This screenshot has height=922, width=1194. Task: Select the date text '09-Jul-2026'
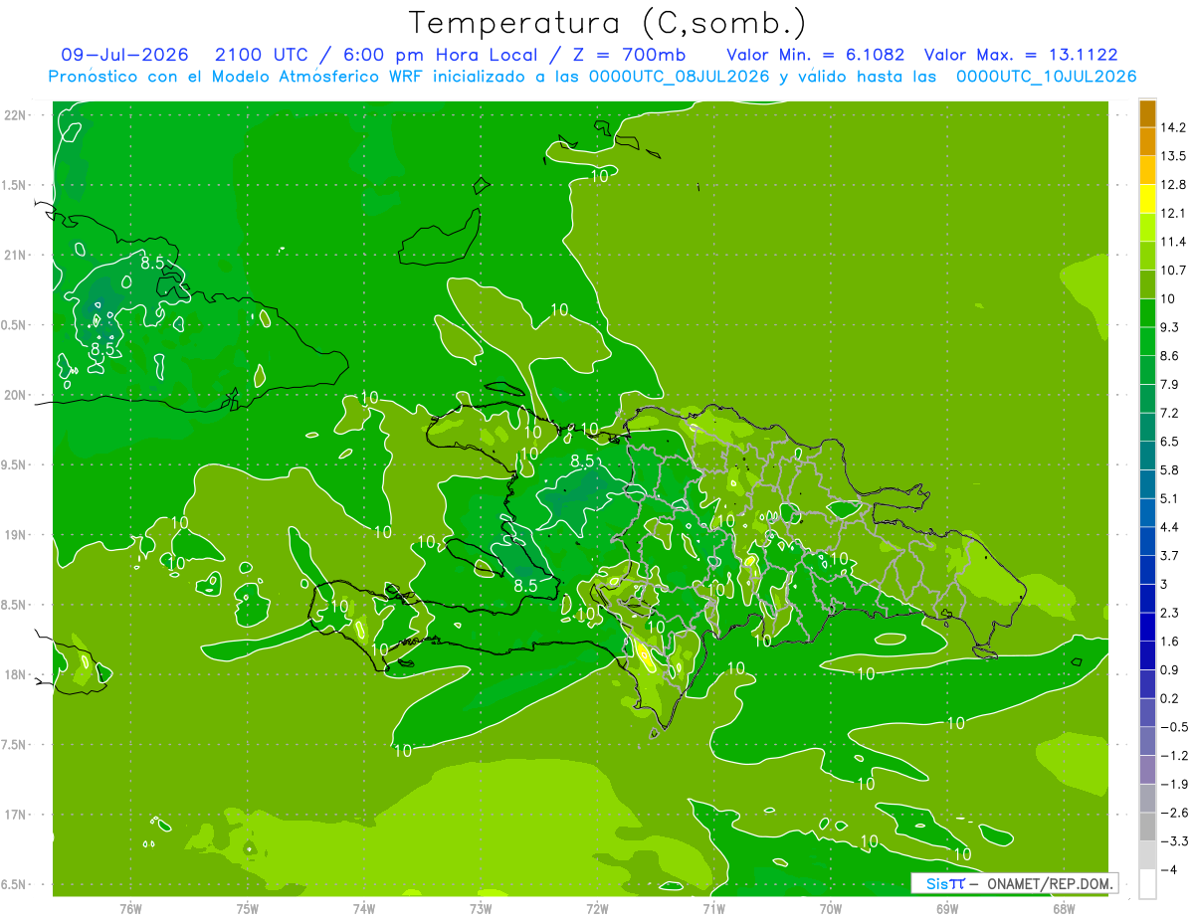(125, 55)
